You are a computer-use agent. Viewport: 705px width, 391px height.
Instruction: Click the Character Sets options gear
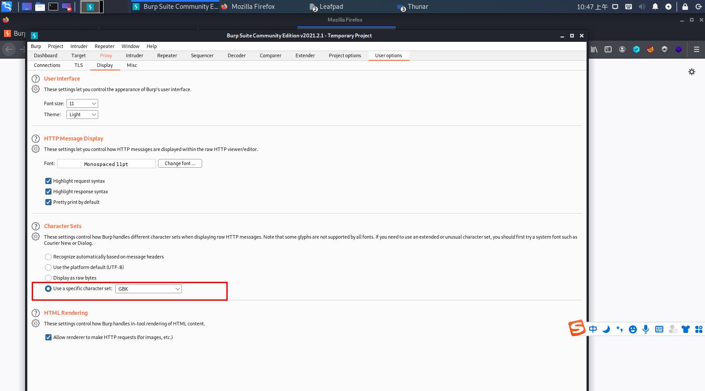point(36,236)
